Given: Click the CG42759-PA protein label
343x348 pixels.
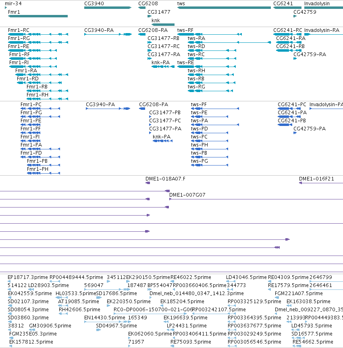Looking at the screenshot, I should point(310,129).
